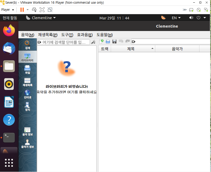Show applications grid in the dock
Image resolution: width=211 pixels, height=172 pixels.
[x=9, y=163]
